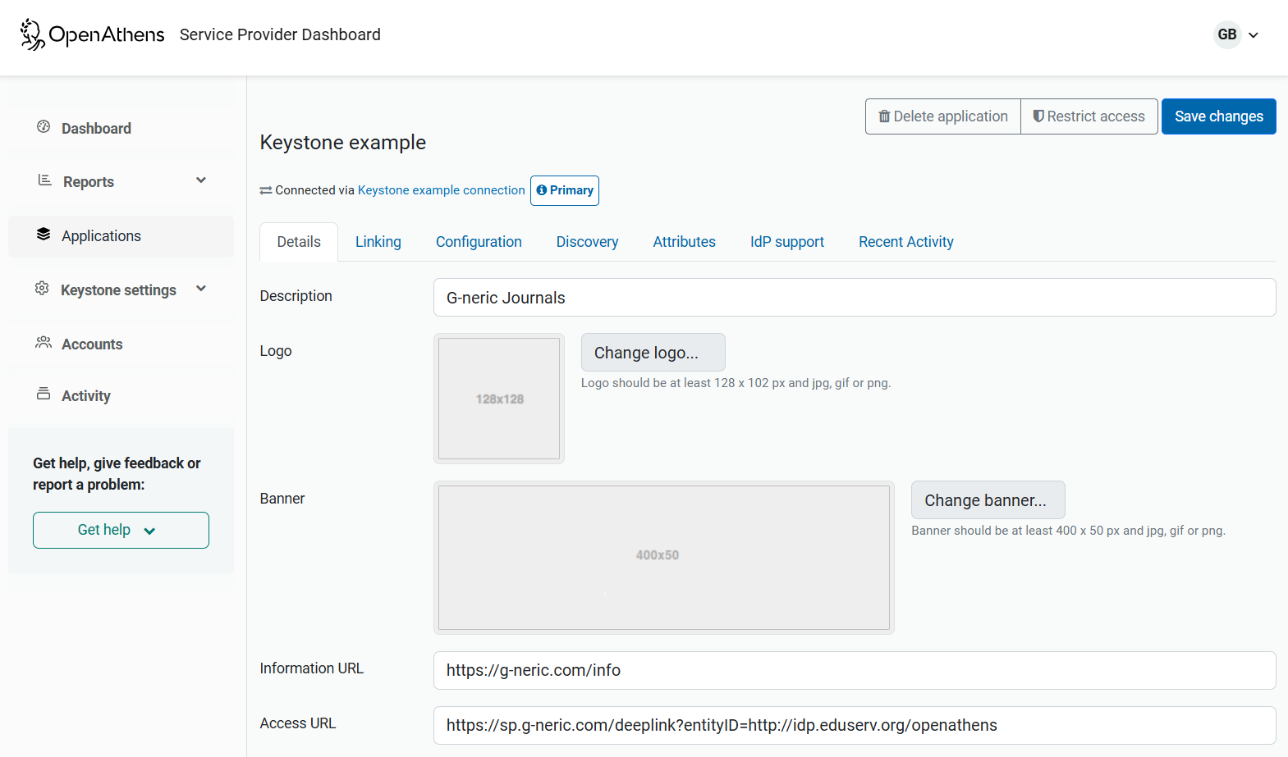This screenshot has height=757, width=1288.
Task: Click the Information URL field
Action: 855,670
